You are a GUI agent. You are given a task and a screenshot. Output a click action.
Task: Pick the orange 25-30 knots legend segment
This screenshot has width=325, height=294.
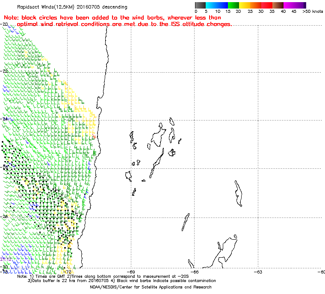tap(256, 5)
